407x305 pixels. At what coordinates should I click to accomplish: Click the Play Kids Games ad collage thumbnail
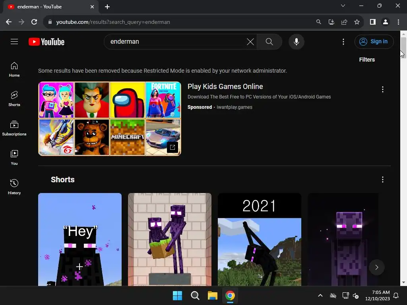point(110,118)
